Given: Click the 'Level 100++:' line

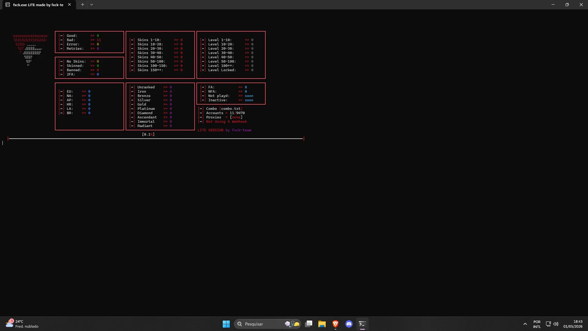Looking at the screenshot, I should coord(227,66).
